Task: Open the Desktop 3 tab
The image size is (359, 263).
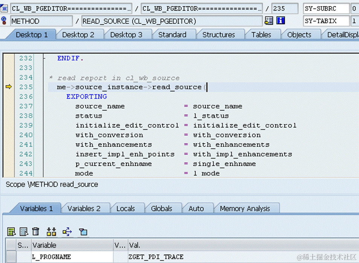Action: [126, 35]
